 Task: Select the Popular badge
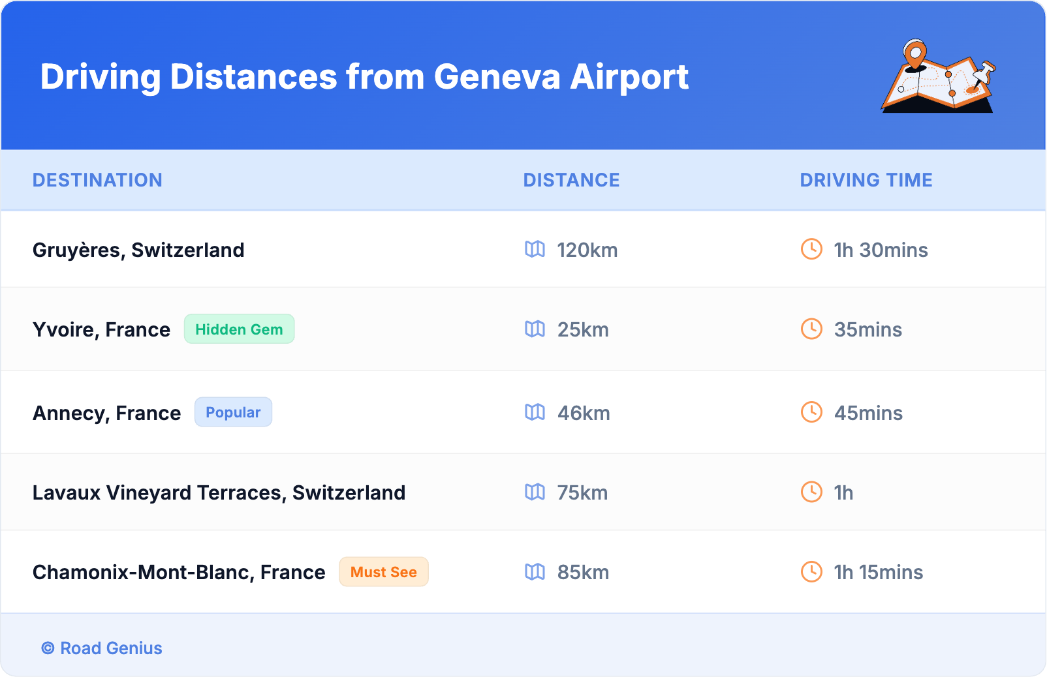tap(233, 412)
